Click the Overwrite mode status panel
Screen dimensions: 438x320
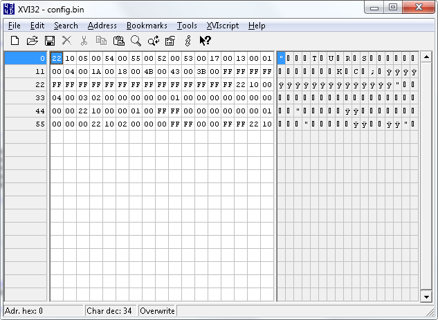pyautogui.click(x=156, y=311)
